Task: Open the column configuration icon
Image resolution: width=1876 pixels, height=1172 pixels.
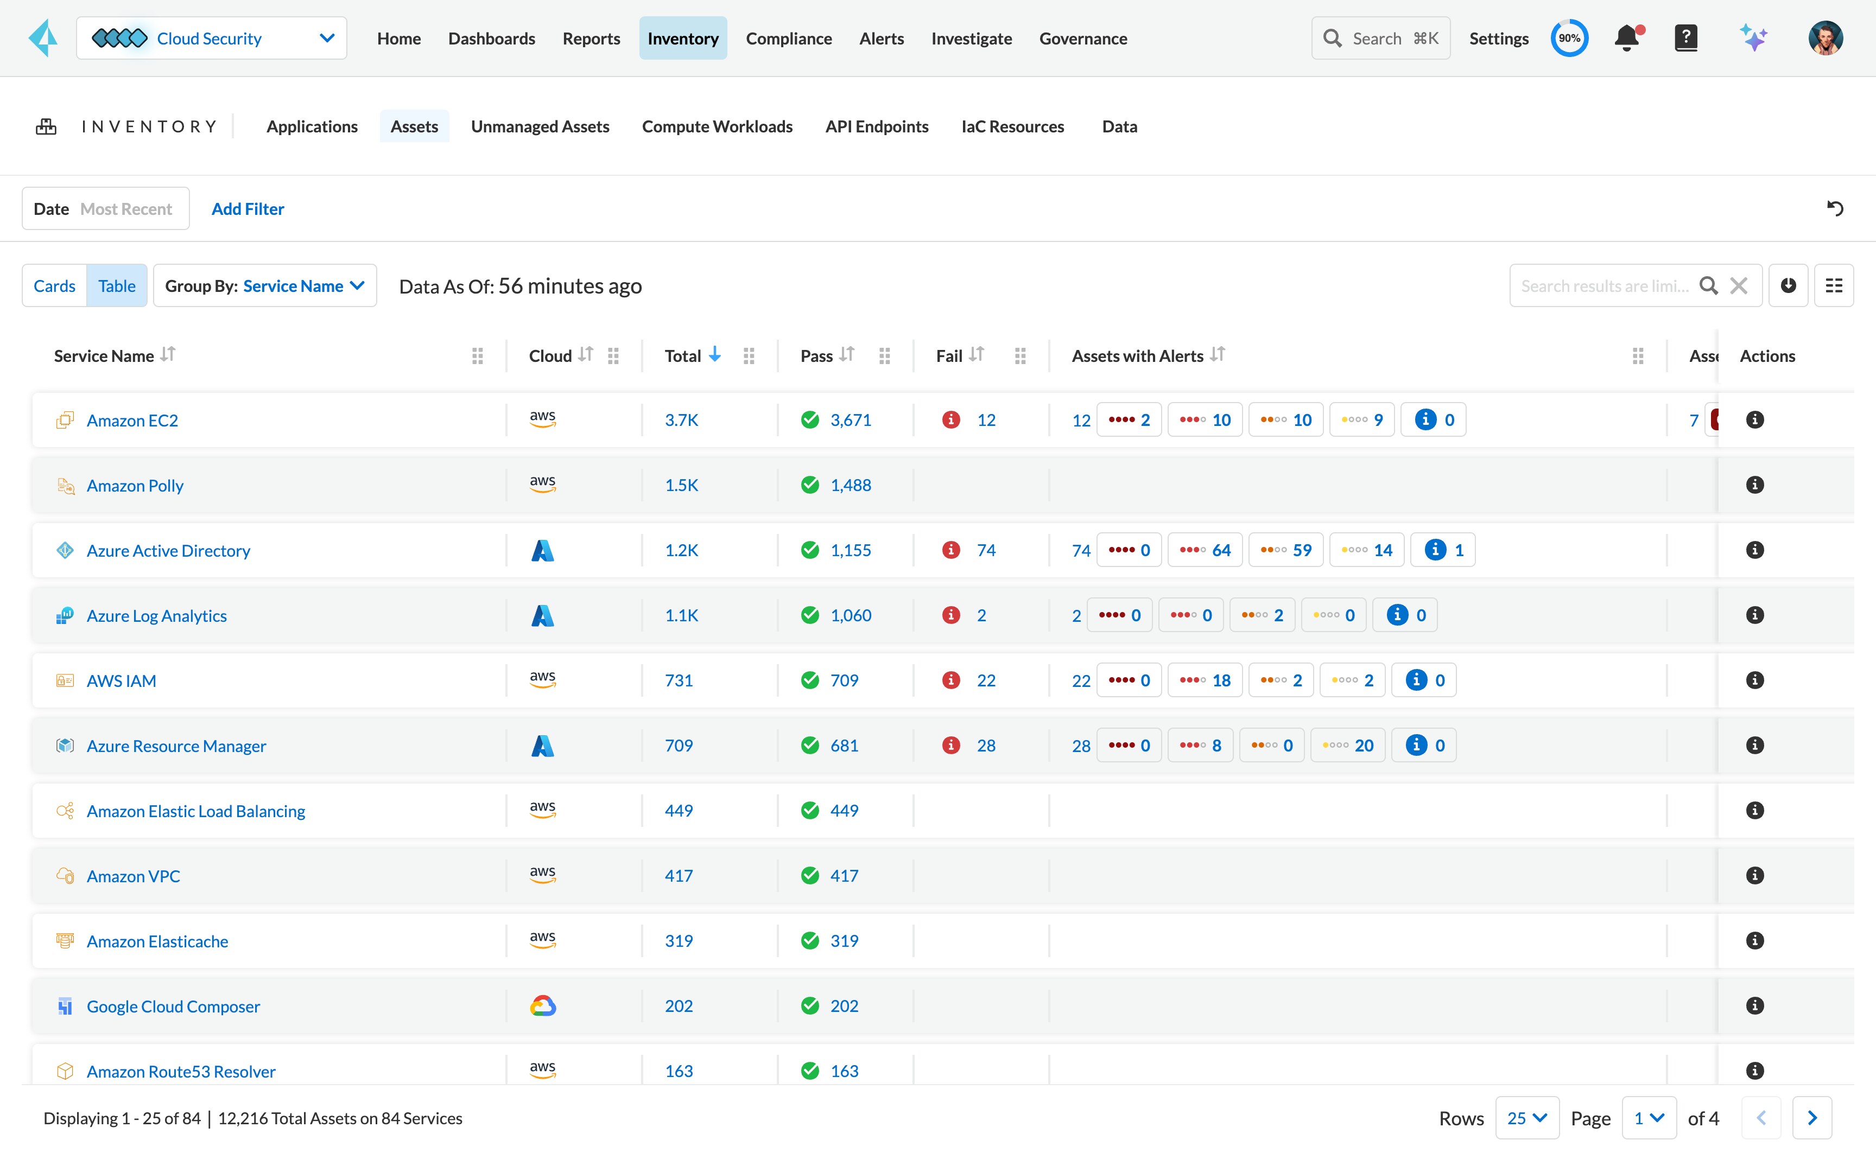Action: [x=1835, y=285]
